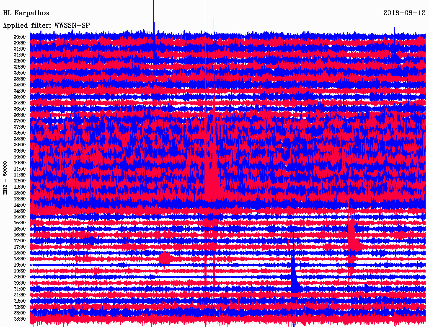The height and width of the screenshot is (327, 429).
Task: Select the 13:30 time label
Action: (x=20, y=199)
